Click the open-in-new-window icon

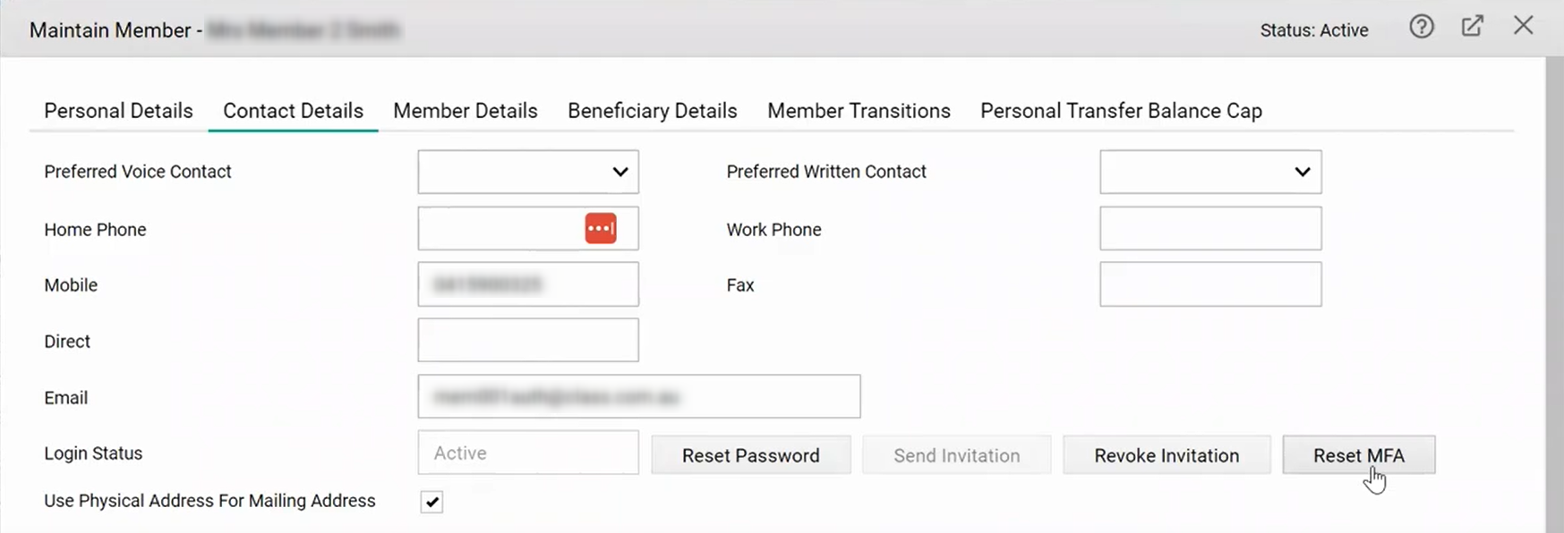[1473, 26]
